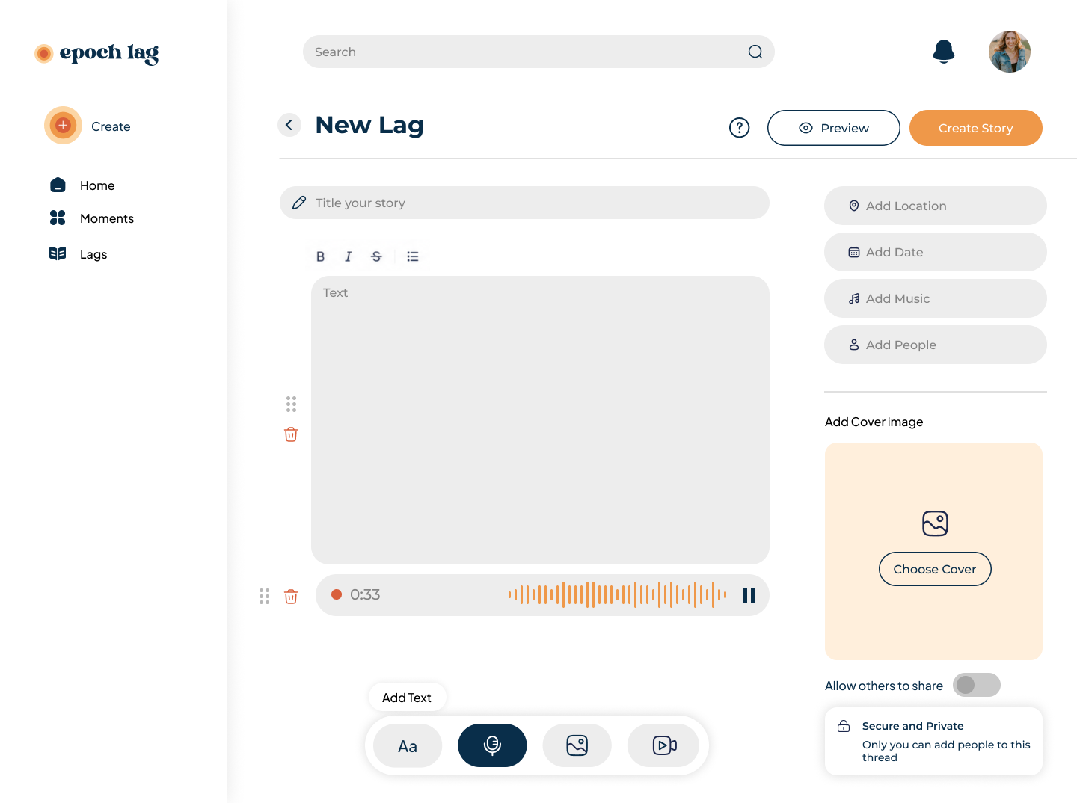1077x803 pixels.
Task: Apply bold formatting
Action: point(320,256)
